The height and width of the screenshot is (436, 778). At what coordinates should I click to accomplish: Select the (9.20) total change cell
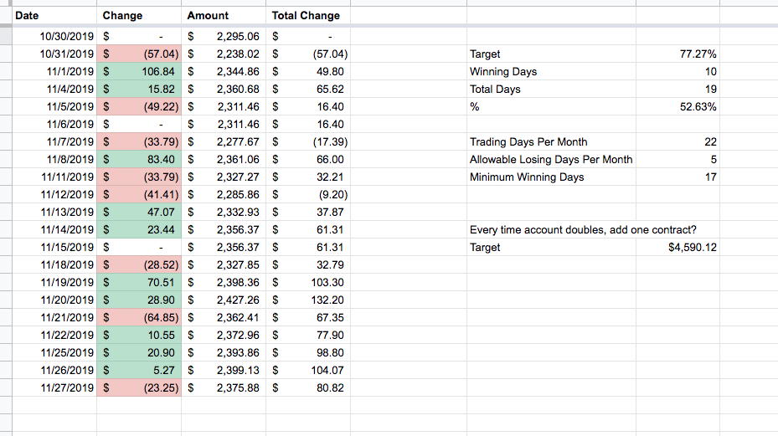pos(308,194)
